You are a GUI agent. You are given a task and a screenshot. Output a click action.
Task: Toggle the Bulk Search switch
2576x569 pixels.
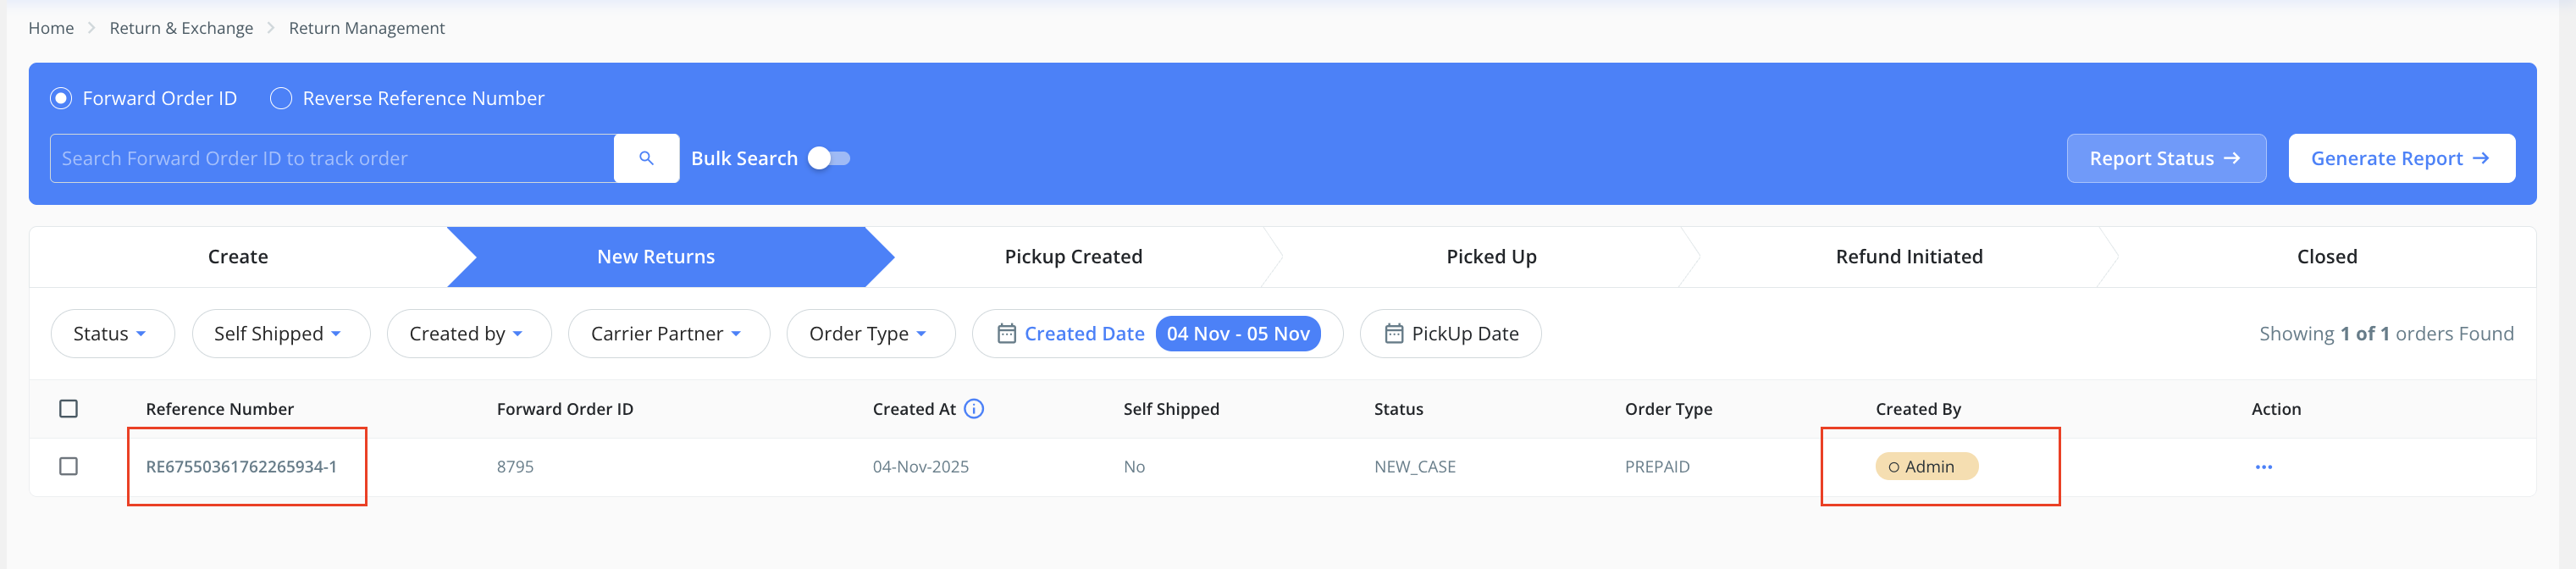point(829,158)
